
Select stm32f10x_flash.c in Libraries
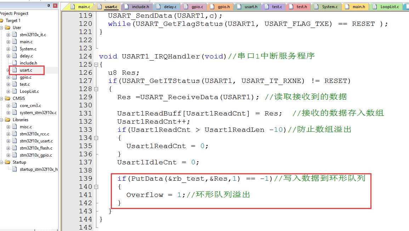click(36, 148)
